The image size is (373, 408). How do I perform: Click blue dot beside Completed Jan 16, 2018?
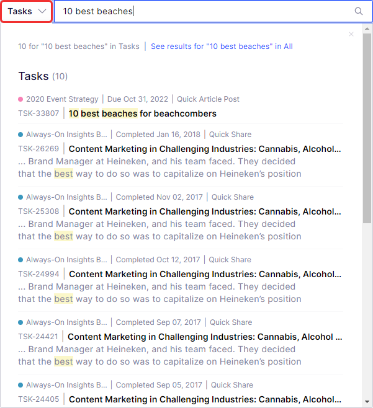20,135
